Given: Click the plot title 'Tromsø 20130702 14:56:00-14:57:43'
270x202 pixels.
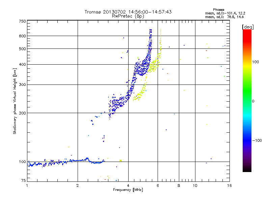Looking at the screenshot, I should coord(128,12).
